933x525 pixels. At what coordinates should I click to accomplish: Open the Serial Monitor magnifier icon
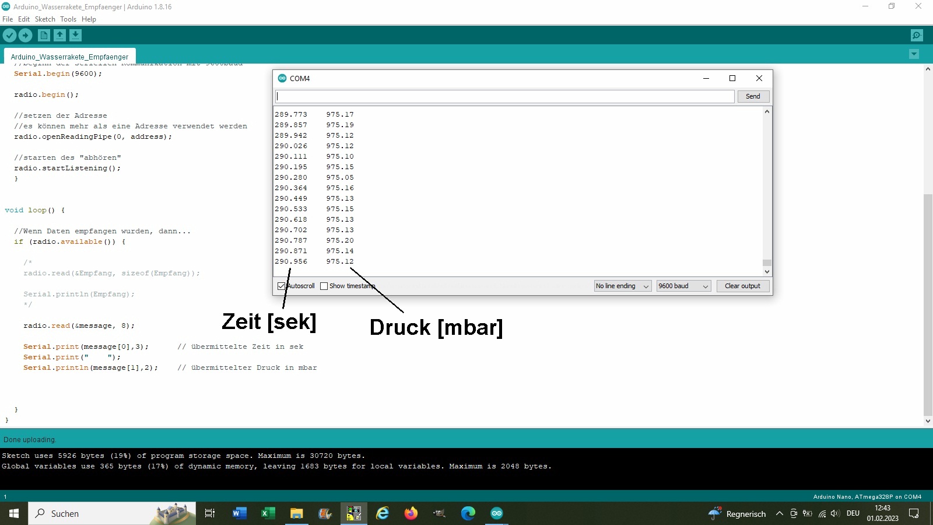(917, 36)
